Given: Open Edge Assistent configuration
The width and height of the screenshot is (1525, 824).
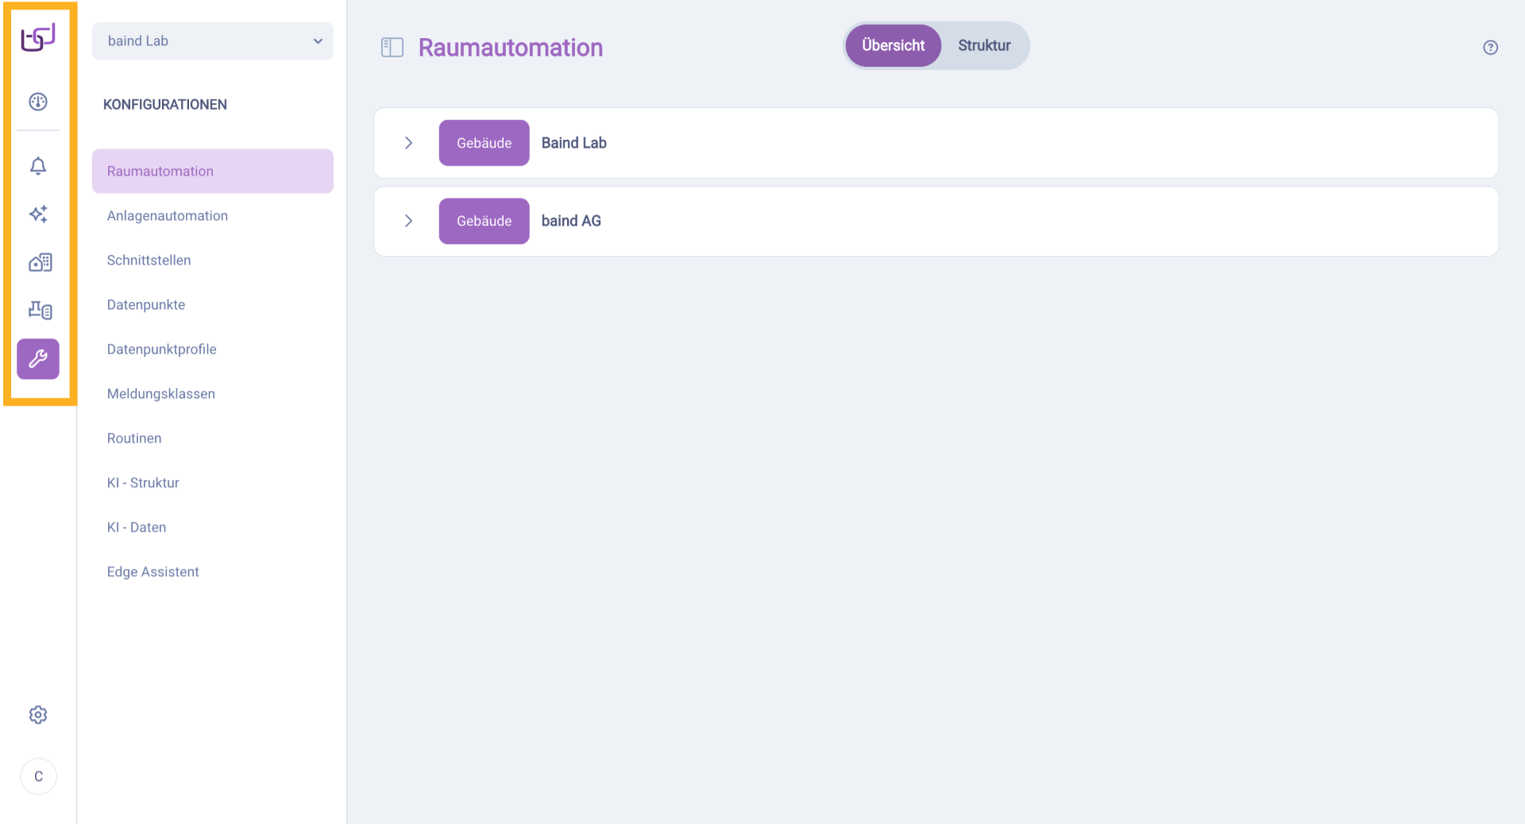Looking at the screenshot, I should [x=153, y=572].
